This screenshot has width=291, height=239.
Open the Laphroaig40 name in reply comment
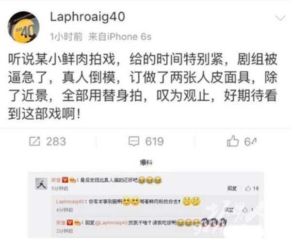70,202
